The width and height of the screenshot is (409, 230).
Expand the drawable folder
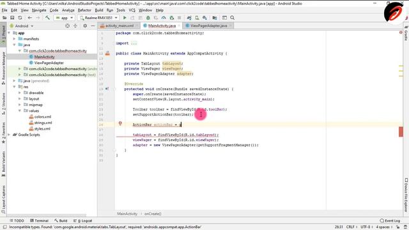pos(20,93)
